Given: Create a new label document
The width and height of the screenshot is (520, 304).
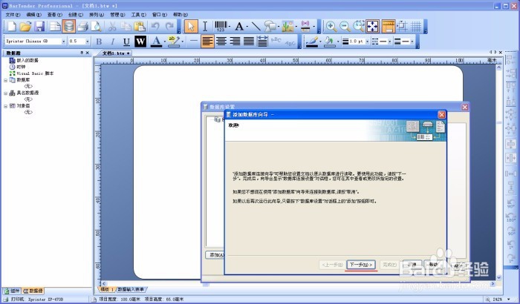Looking at the screenshot, I should pos(12,26).
